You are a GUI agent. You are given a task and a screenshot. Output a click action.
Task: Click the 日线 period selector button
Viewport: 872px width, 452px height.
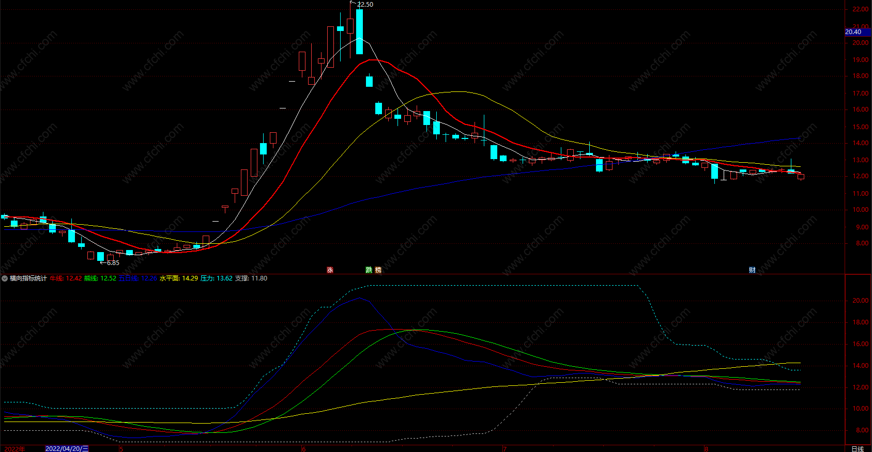[x=858, y=449]
